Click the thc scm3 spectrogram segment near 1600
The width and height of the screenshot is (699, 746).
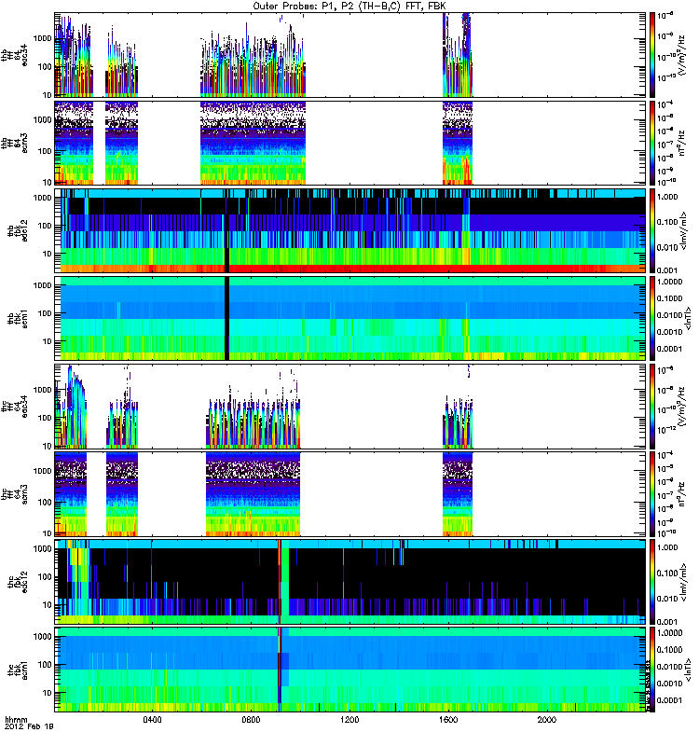[458, 494]
